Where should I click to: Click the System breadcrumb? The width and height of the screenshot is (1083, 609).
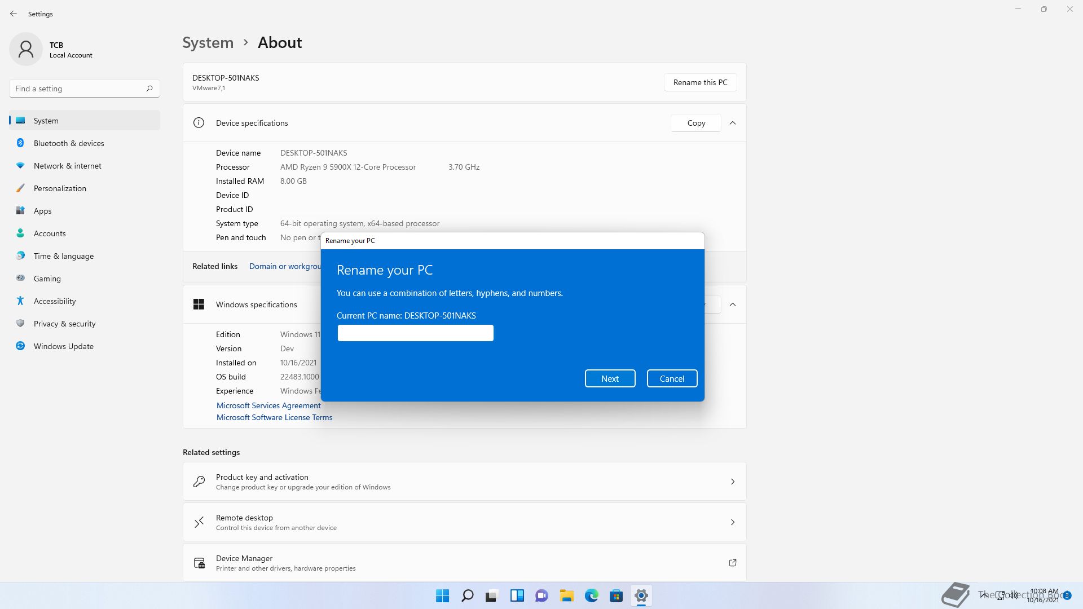click(x=208, y=43)
